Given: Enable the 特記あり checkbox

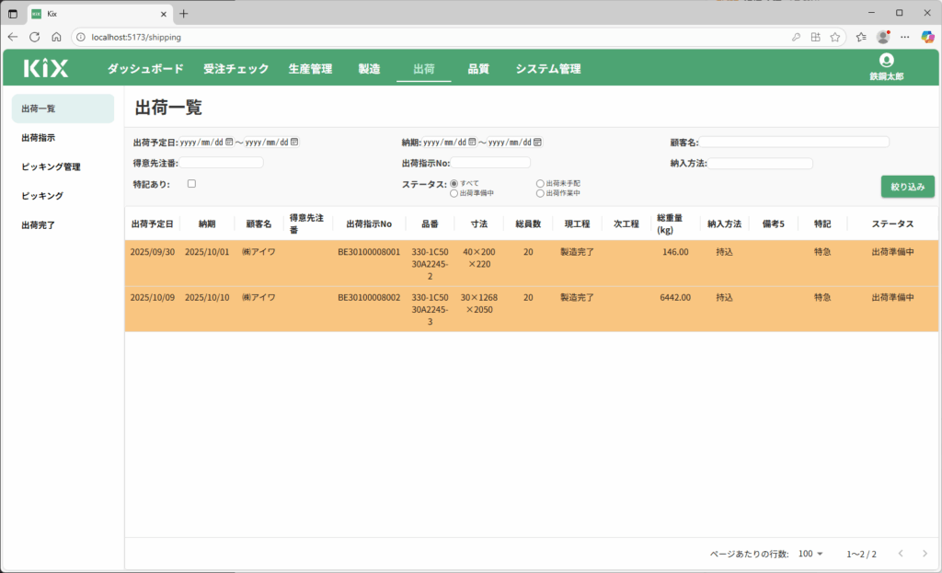Looking at the screenshot, I should tap(191, 184).
